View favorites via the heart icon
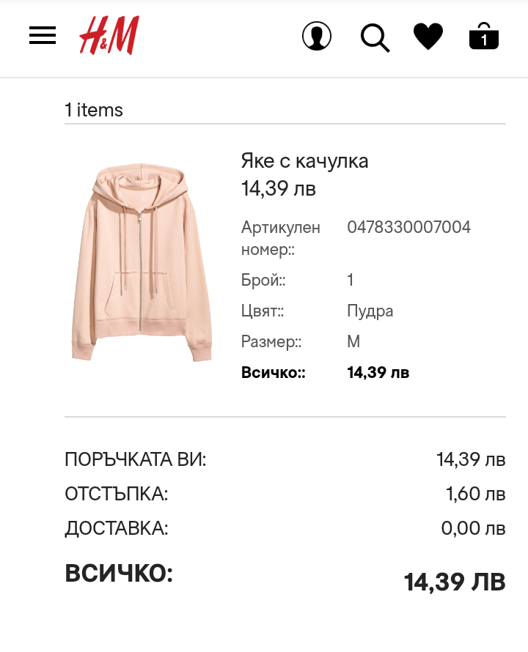Viewport: 528px width, 652px height. click(428, 36)
